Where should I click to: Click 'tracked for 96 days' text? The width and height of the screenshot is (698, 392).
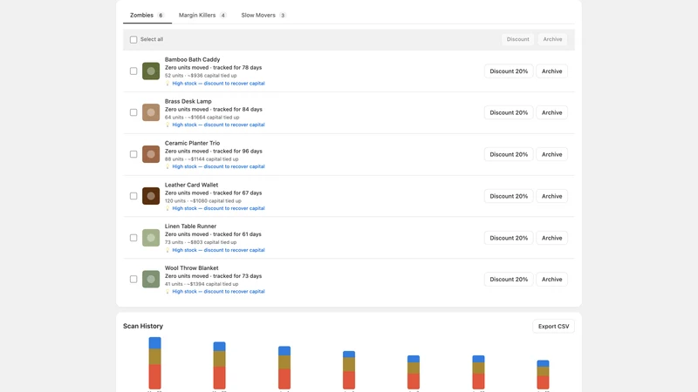point(237,151)
